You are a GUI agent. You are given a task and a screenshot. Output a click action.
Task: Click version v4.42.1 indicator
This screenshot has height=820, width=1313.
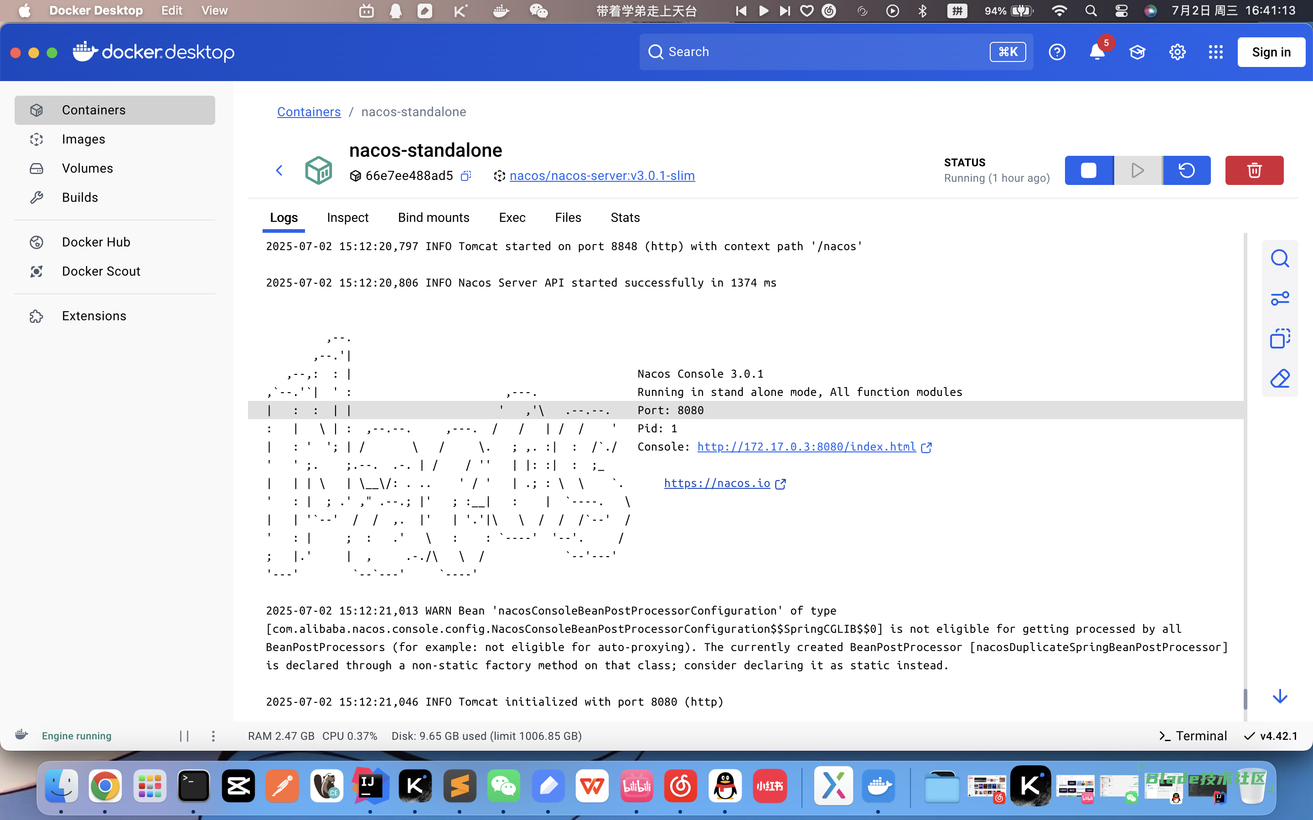pyautogui.click(x=1271, y=736)
